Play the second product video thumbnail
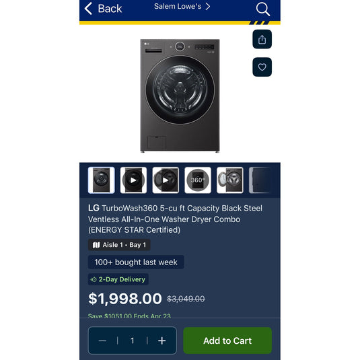Screen dimensions: 360x360 click(166, 180)
